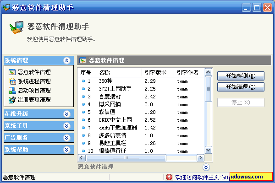Open 注册表项清理 in the sidebar

click(34, 100)
